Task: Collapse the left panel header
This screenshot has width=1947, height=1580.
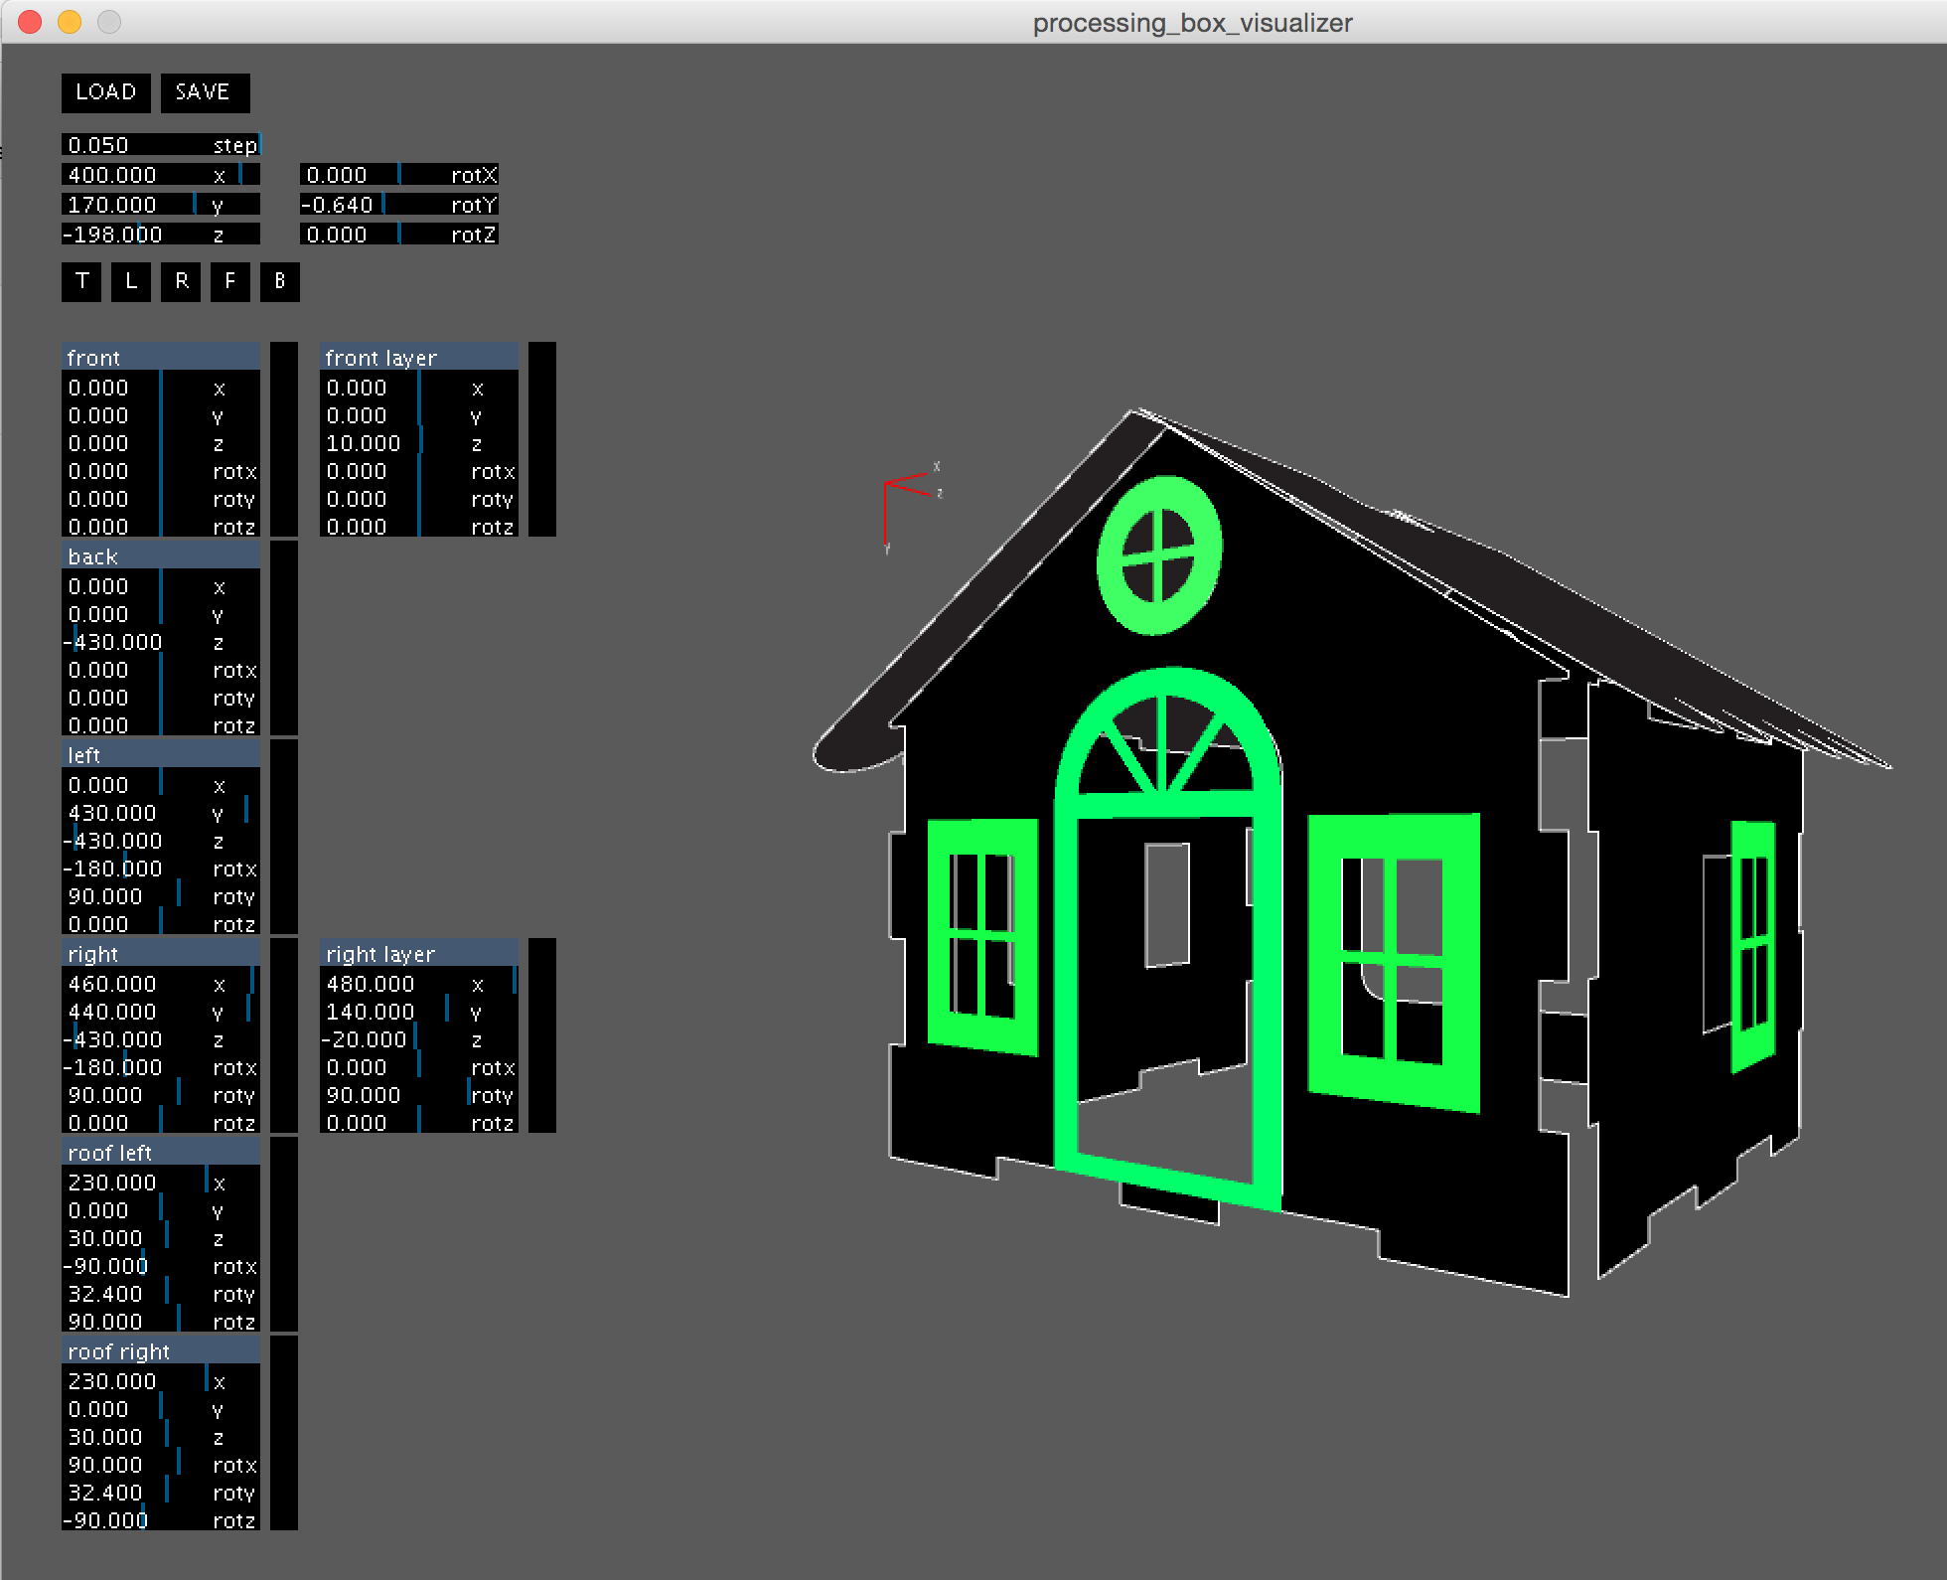Action: 161,754
